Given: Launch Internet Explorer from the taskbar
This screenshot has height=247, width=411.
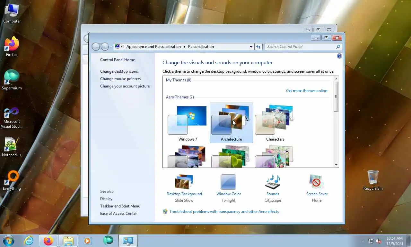Looking at the screenshot, I should tap(29, 241).
